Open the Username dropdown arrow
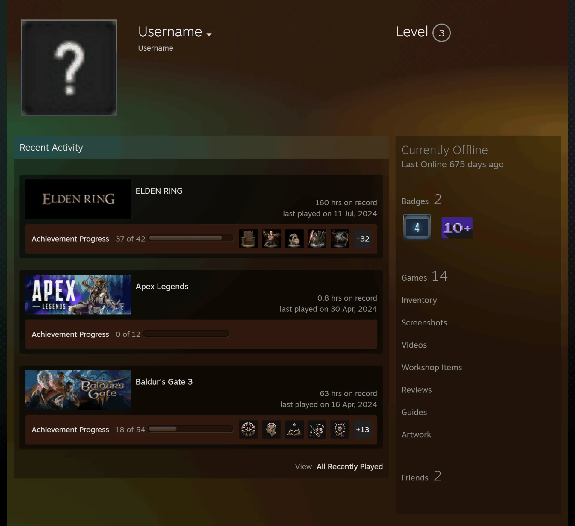 (209, 34)
